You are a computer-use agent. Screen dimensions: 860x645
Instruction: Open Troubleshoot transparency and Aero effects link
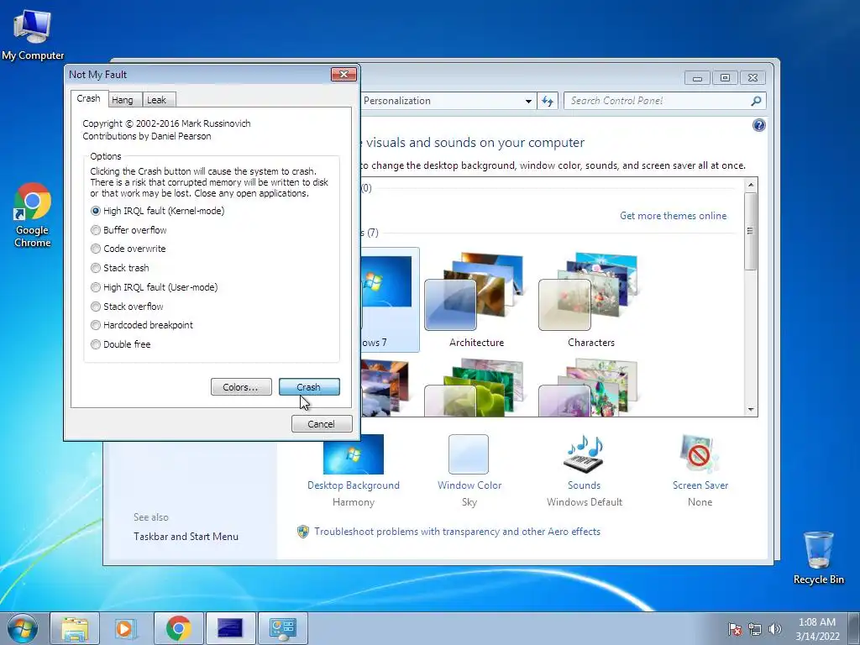coord(457,532)
